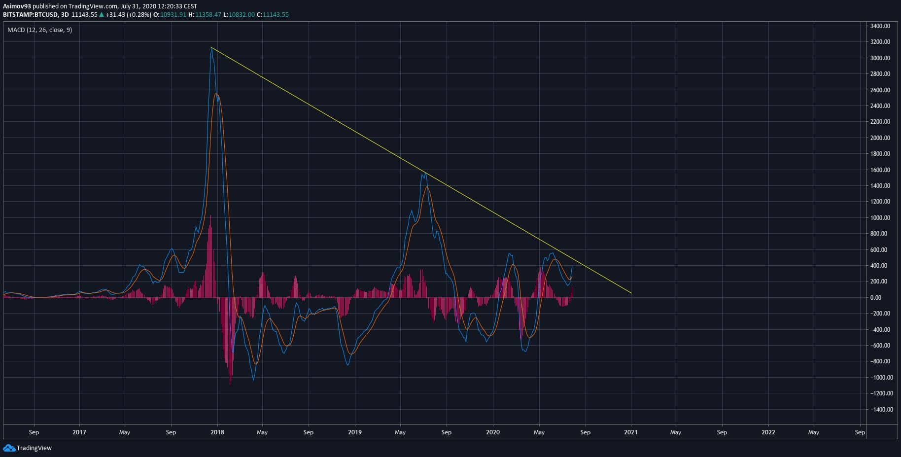Screen dimensions: 901x457
Task: Click the open price value O:10931.91
Action: 170,15
